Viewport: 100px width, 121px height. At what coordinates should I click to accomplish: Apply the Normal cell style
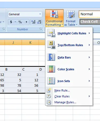click(x=90, y=14)
